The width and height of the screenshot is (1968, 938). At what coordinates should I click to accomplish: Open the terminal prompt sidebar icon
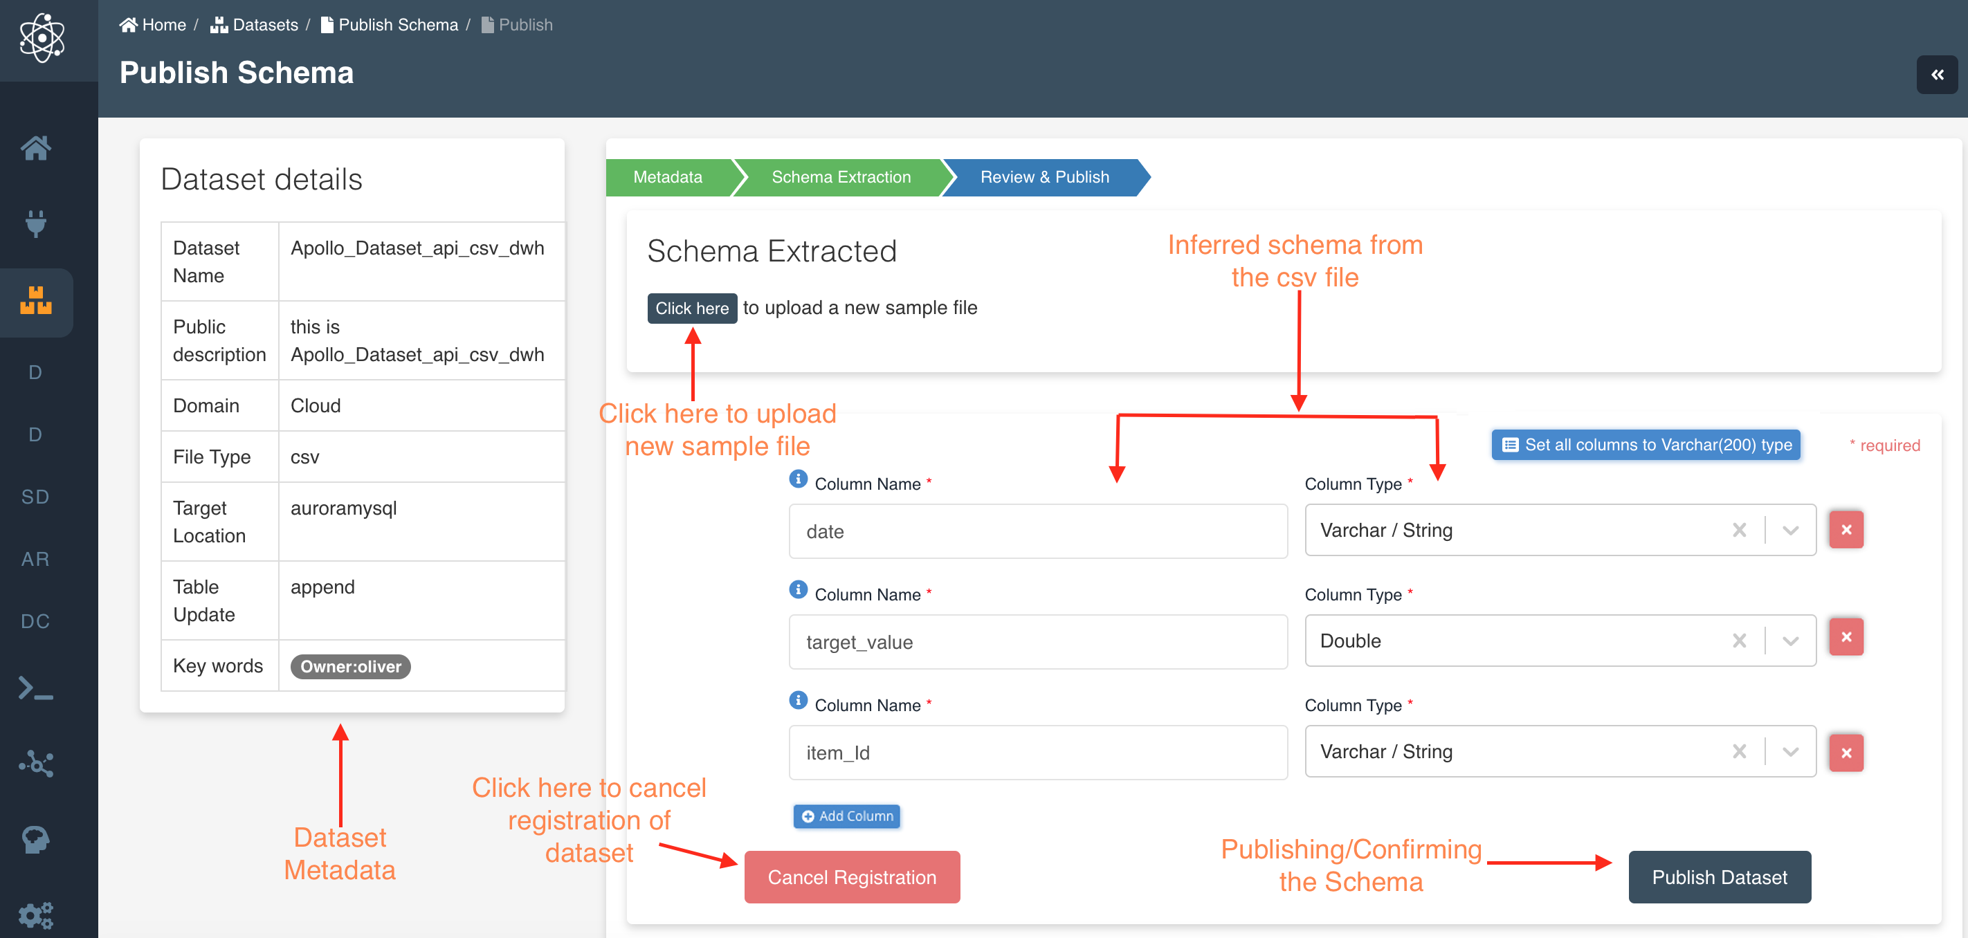pos(35,688)
